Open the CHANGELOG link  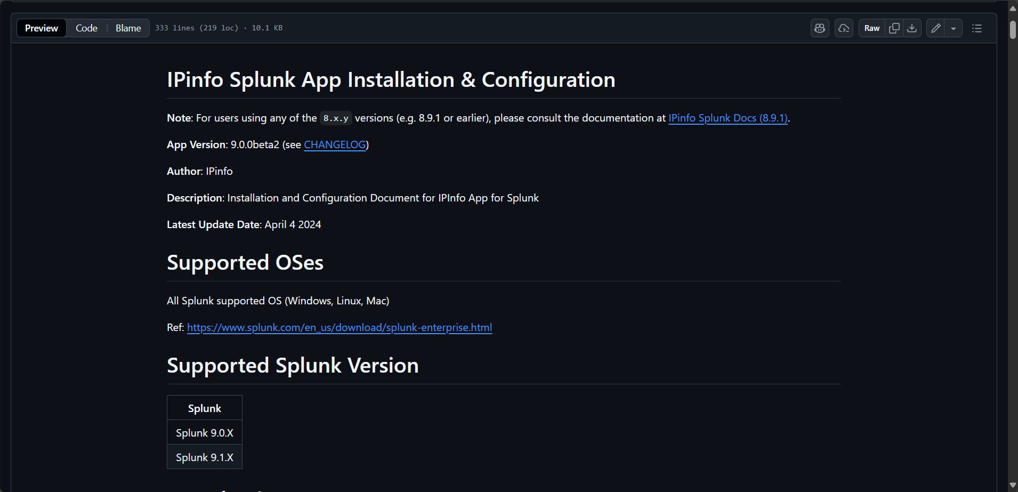click(335, 144)
